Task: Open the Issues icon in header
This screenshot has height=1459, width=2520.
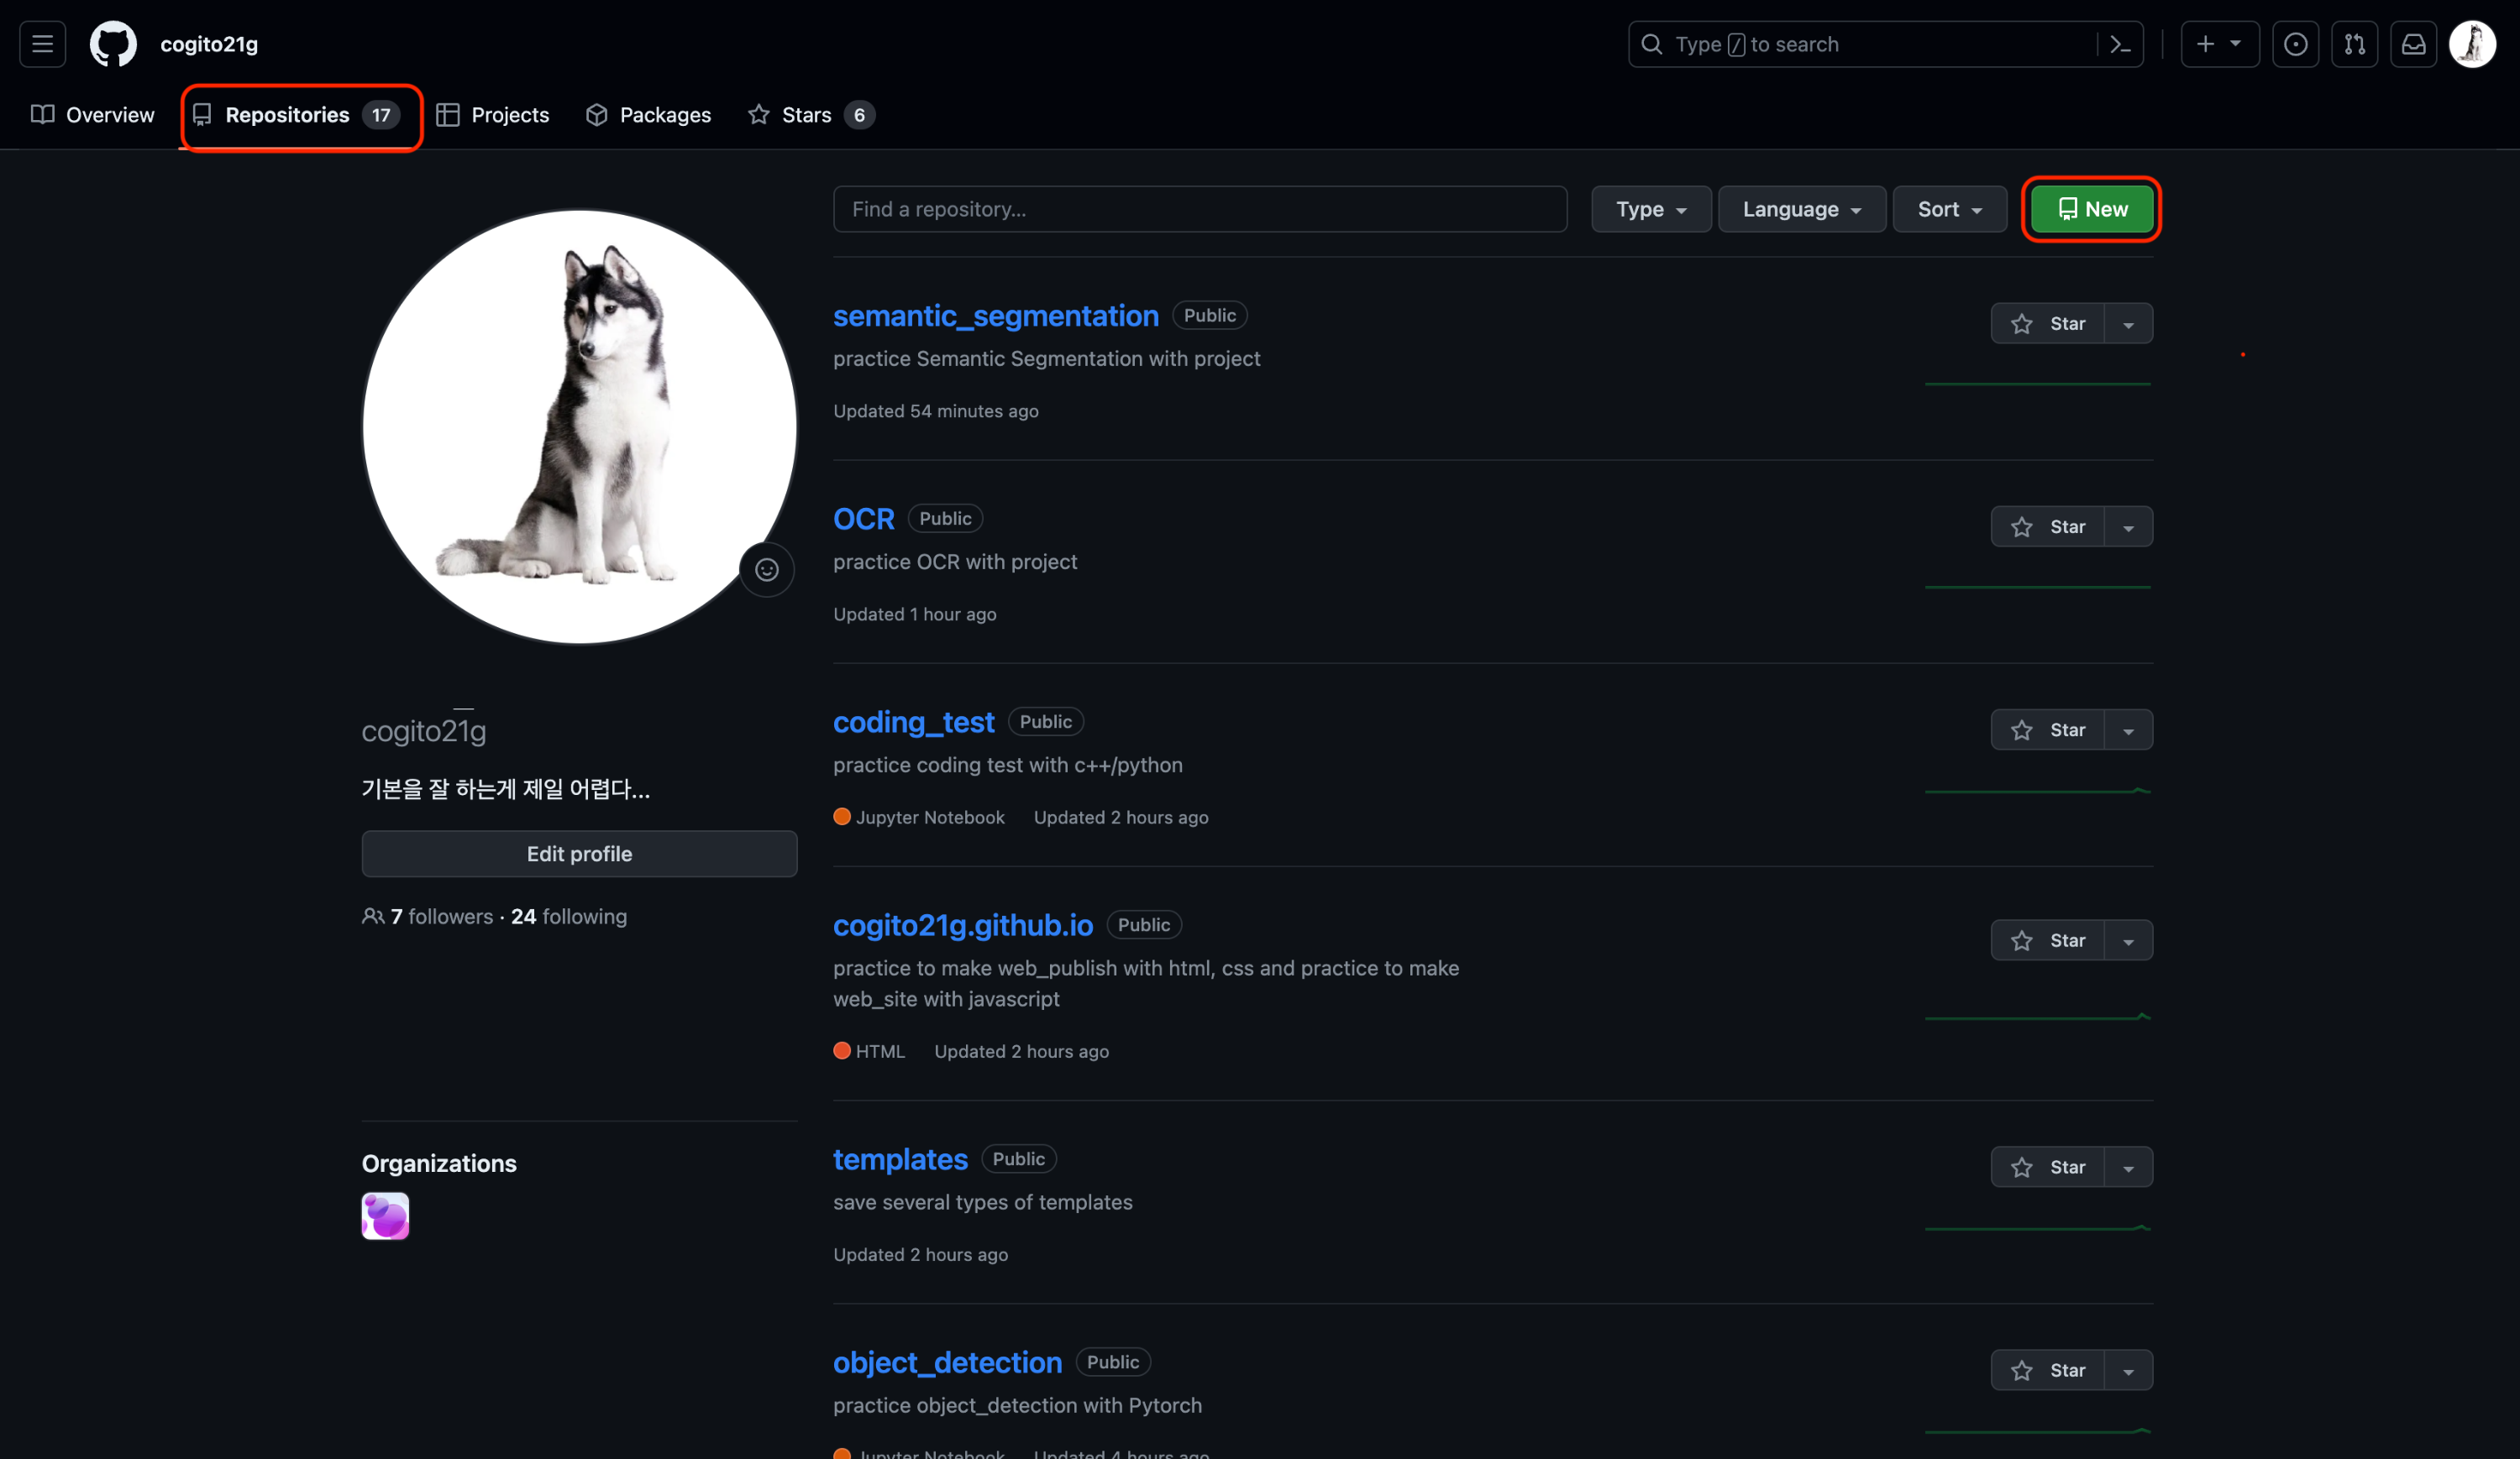Action: pyautogui.click(x=2295, y=44)
